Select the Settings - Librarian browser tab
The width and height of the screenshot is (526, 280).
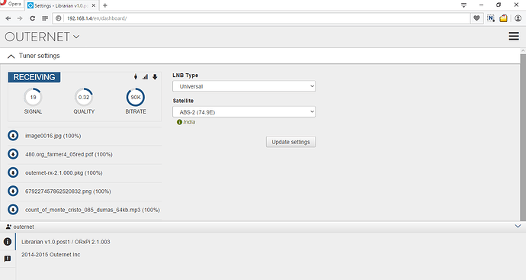click(x=62, y=5)
